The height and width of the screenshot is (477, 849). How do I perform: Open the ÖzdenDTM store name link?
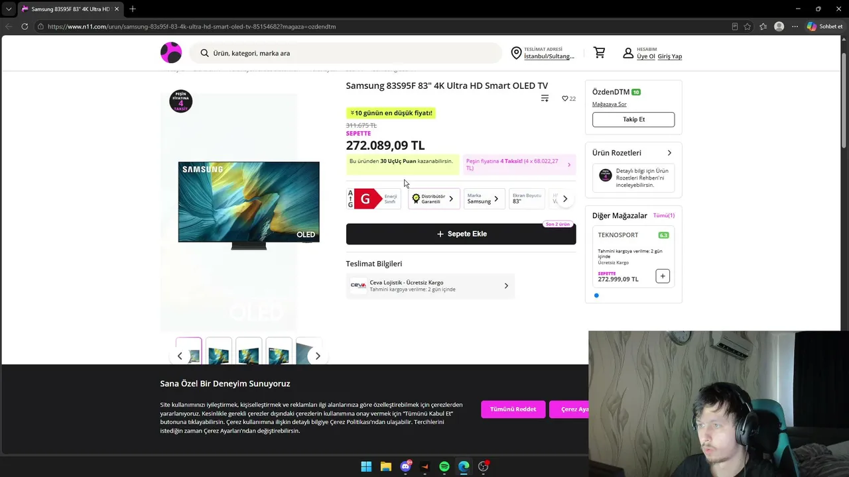pyautogui.click(x=611, y=92)
